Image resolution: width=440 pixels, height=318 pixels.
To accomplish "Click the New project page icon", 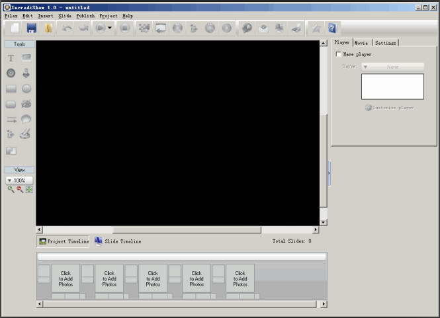I will point(15,28).
